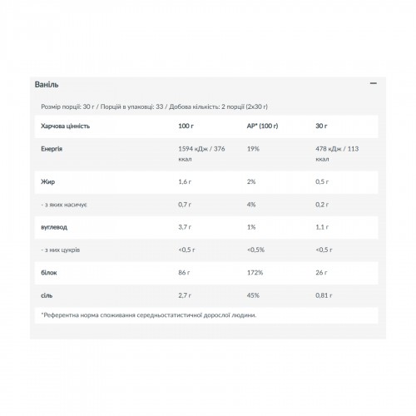
Task: Select the Енергія row label
Action: [x=52, y=149]
